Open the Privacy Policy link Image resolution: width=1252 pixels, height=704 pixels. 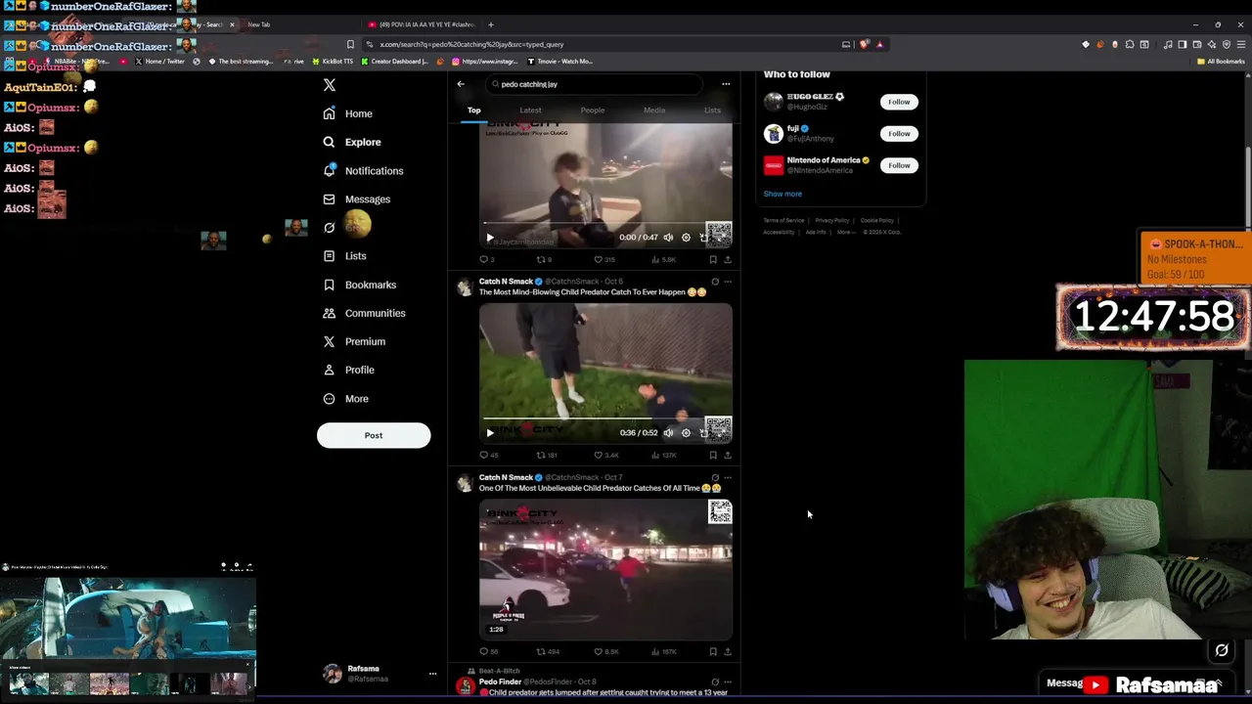tap(832, 220)
